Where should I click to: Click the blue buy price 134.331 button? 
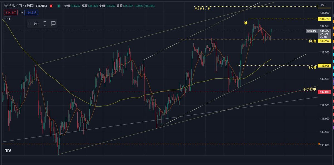[31, 12]
